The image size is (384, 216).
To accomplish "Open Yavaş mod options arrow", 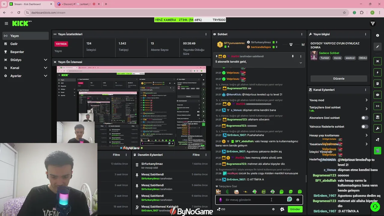I will coord(366,100).
